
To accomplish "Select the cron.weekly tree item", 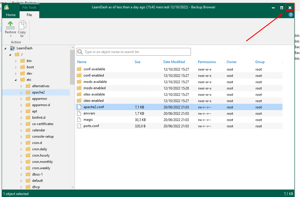I will 41,168.
